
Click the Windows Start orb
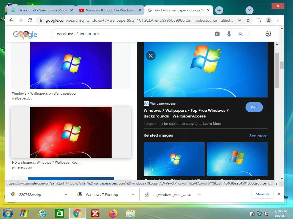pos(8,213)
